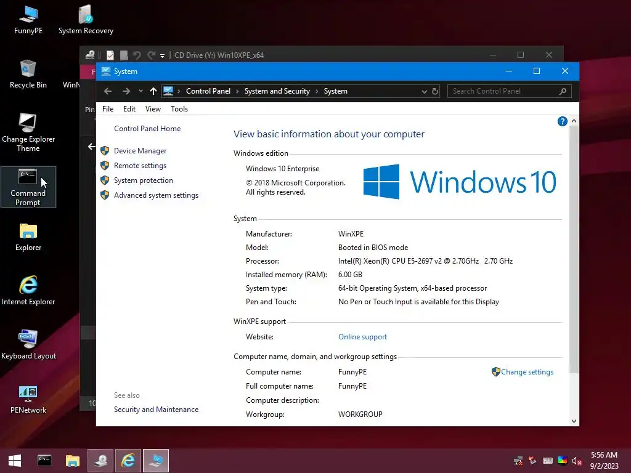Switch to CD Drive taskbar window
Screen dimensions: 631x473
[x=100, y=461]
